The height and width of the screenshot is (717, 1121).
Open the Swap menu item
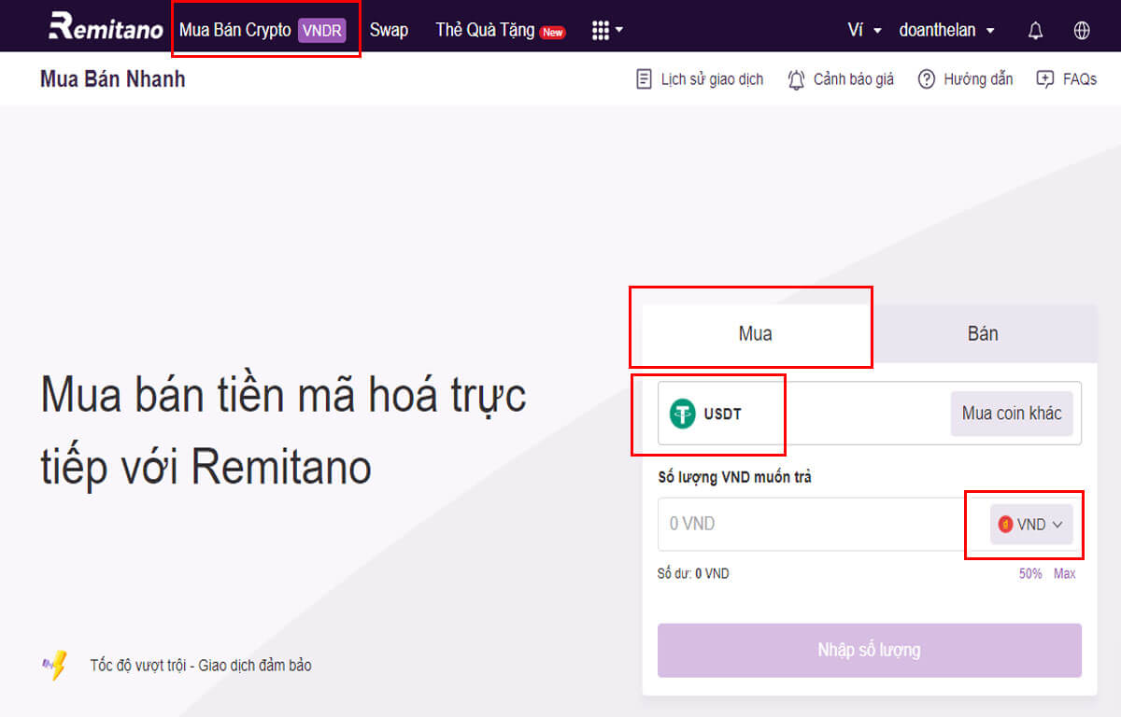click(389, 29)
